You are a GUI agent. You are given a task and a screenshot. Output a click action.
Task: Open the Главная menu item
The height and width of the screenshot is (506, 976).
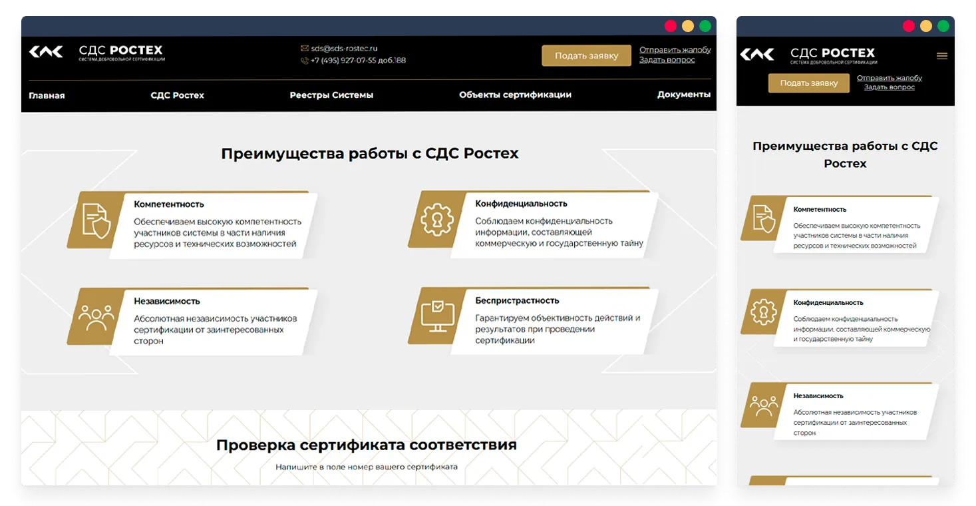tap(47, 95)
